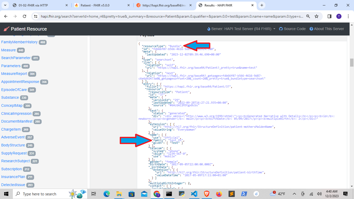Launch Brave browser from the taskbar
This screenshot has height=199, width=354.
[207, 194]
